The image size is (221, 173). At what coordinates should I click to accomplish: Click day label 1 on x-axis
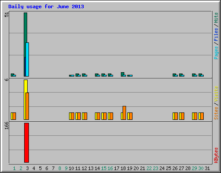(x=14, y=168)
